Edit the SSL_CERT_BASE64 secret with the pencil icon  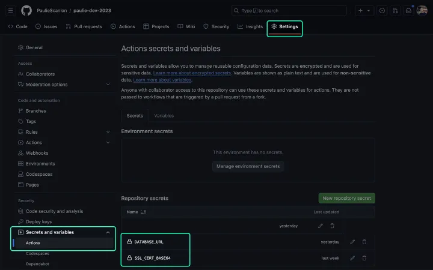point(352,258)
